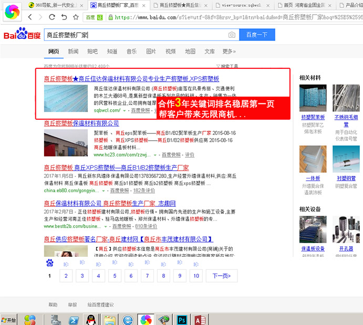This screenshot has height=325, width=363.
Task: Click 810条评价 reviews link
Action: pos(146,226)
